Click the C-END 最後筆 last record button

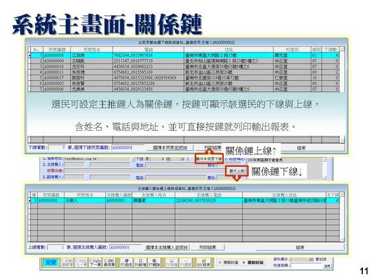coord(109,262)
